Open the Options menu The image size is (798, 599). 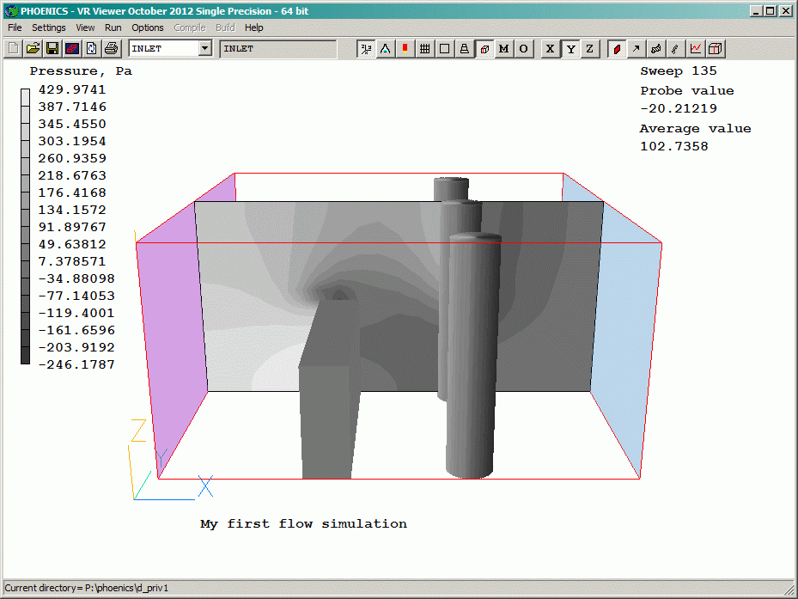(x=147, y=28)
